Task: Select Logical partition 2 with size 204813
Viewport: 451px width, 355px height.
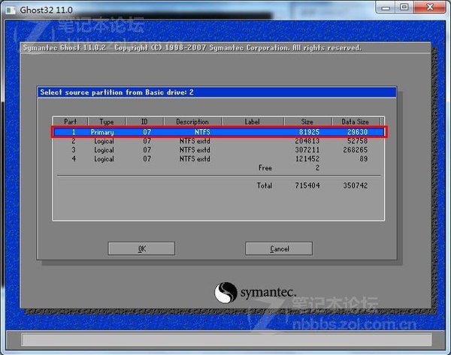Action: coord(218,140)
